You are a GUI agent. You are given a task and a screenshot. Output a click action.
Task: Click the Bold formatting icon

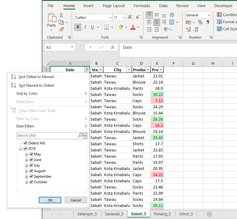(78, 27)
